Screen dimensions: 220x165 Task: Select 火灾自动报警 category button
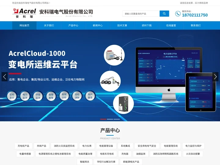[x=193, y=154]
